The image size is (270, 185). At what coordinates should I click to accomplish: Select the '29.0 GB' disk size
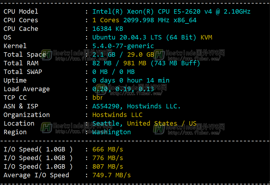click(x=140, y=55)
